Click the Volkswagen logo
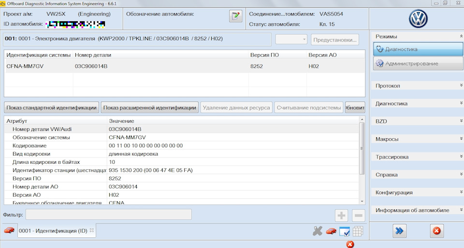This screenshot has height=248, width=464. pyautogui.click(x=418, y=19)
